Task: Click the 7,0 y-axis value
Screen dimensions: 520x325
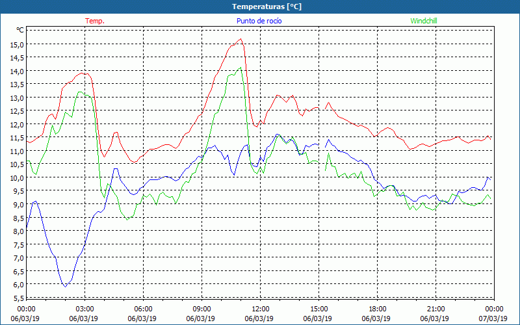Action: tap(19, 258)
